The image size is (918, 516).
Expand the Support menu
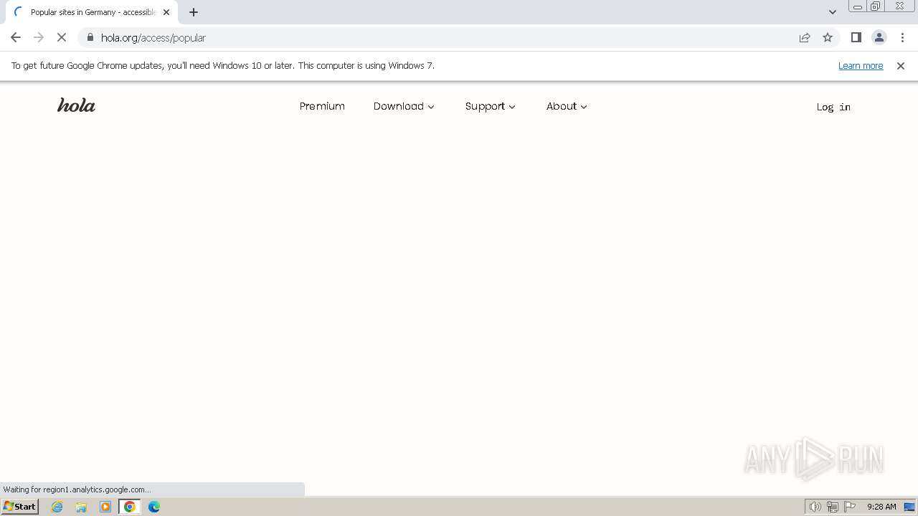pos(491,106)
